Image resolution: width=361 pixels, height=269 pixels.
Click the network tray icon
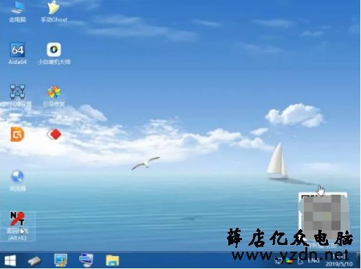pyautogui.click(x=278, y=261)
